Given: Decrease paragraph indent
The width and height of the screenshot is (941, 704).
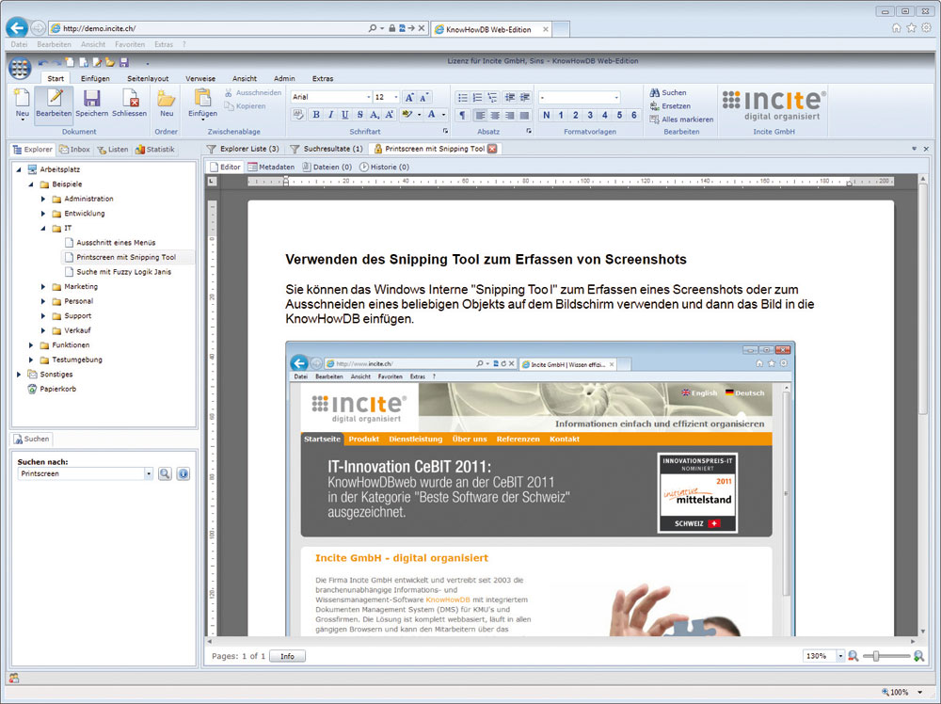Looking at the screenshot, I should tap(510, 97).
